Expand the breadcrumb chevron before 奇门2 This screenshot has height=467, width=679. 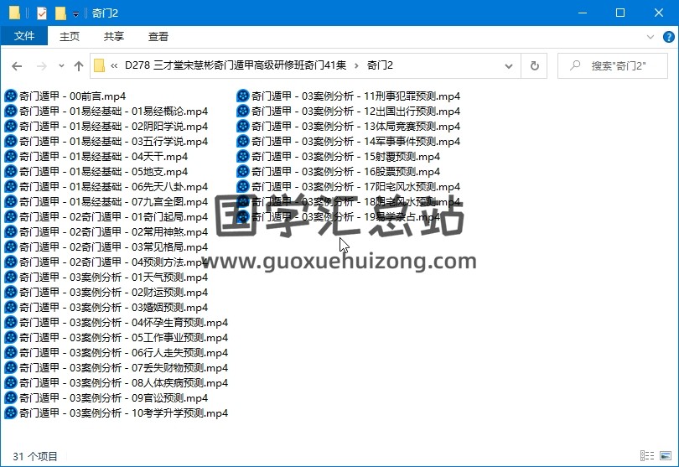[x=356, y=66]
